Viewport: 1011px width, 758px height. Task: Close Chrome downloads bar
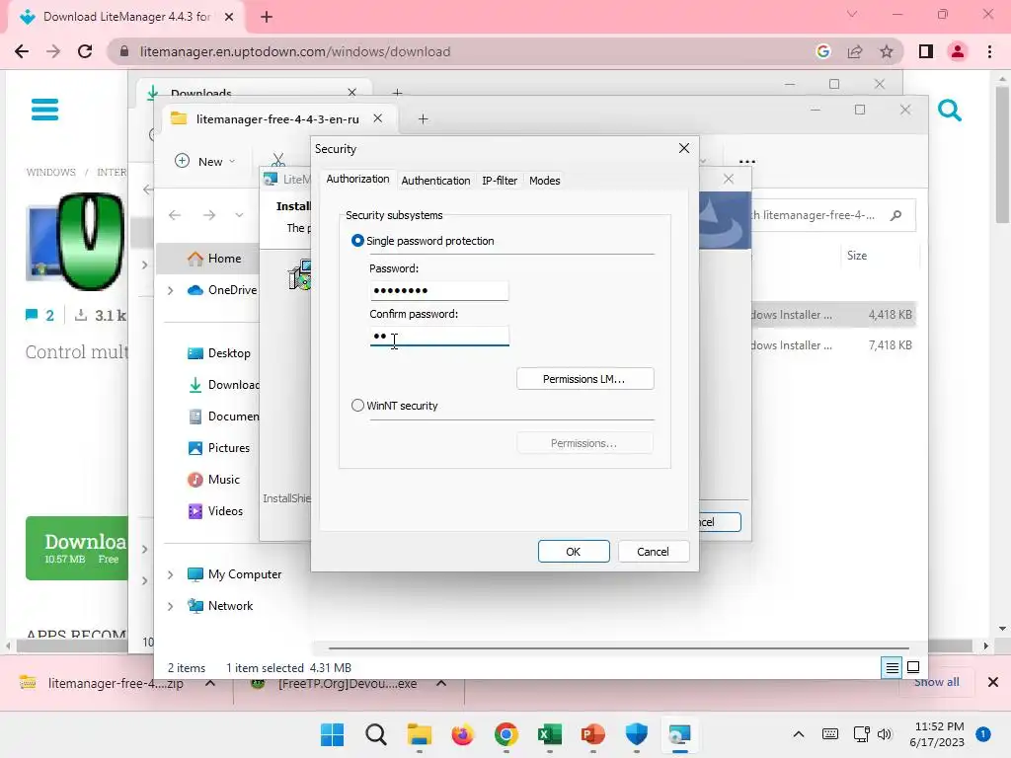pyautogui.click(x=993, y=682)
